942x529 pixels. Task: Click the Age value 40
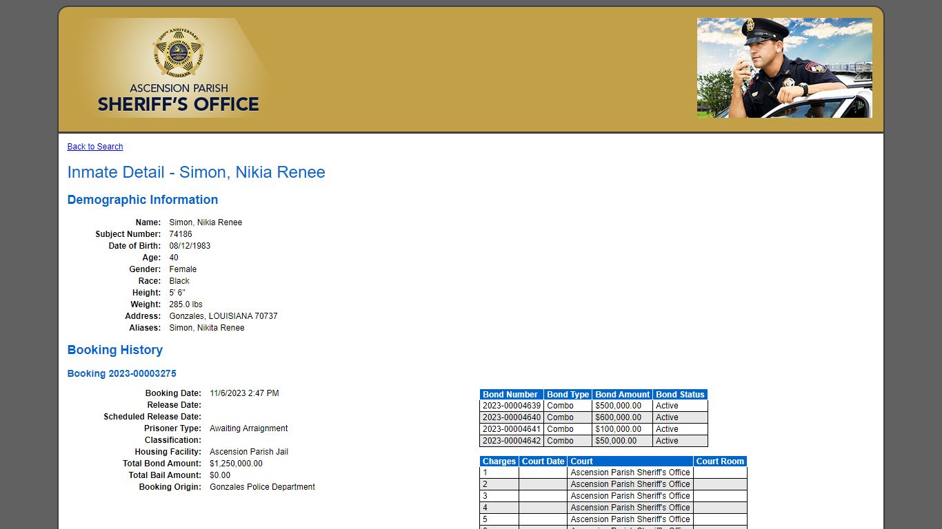(174, 258)
